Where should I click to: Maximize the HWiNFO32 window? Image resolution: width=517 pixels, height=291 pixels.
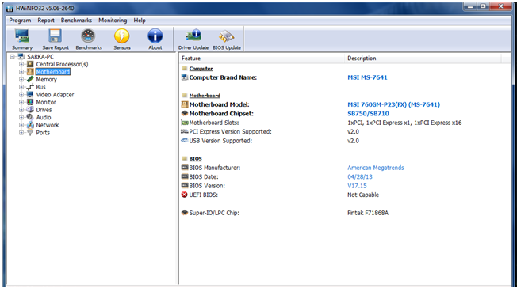483,6
